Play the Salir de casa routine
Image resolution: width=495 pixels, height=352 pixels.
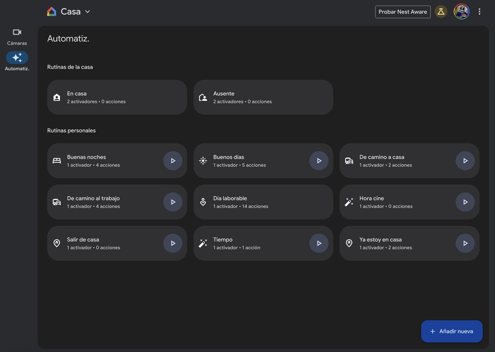click(173, 243)
